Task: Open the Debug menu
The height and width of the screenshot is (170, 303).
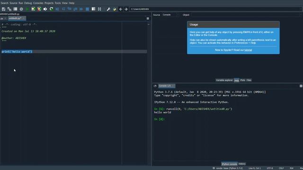Action: [28, 3]
